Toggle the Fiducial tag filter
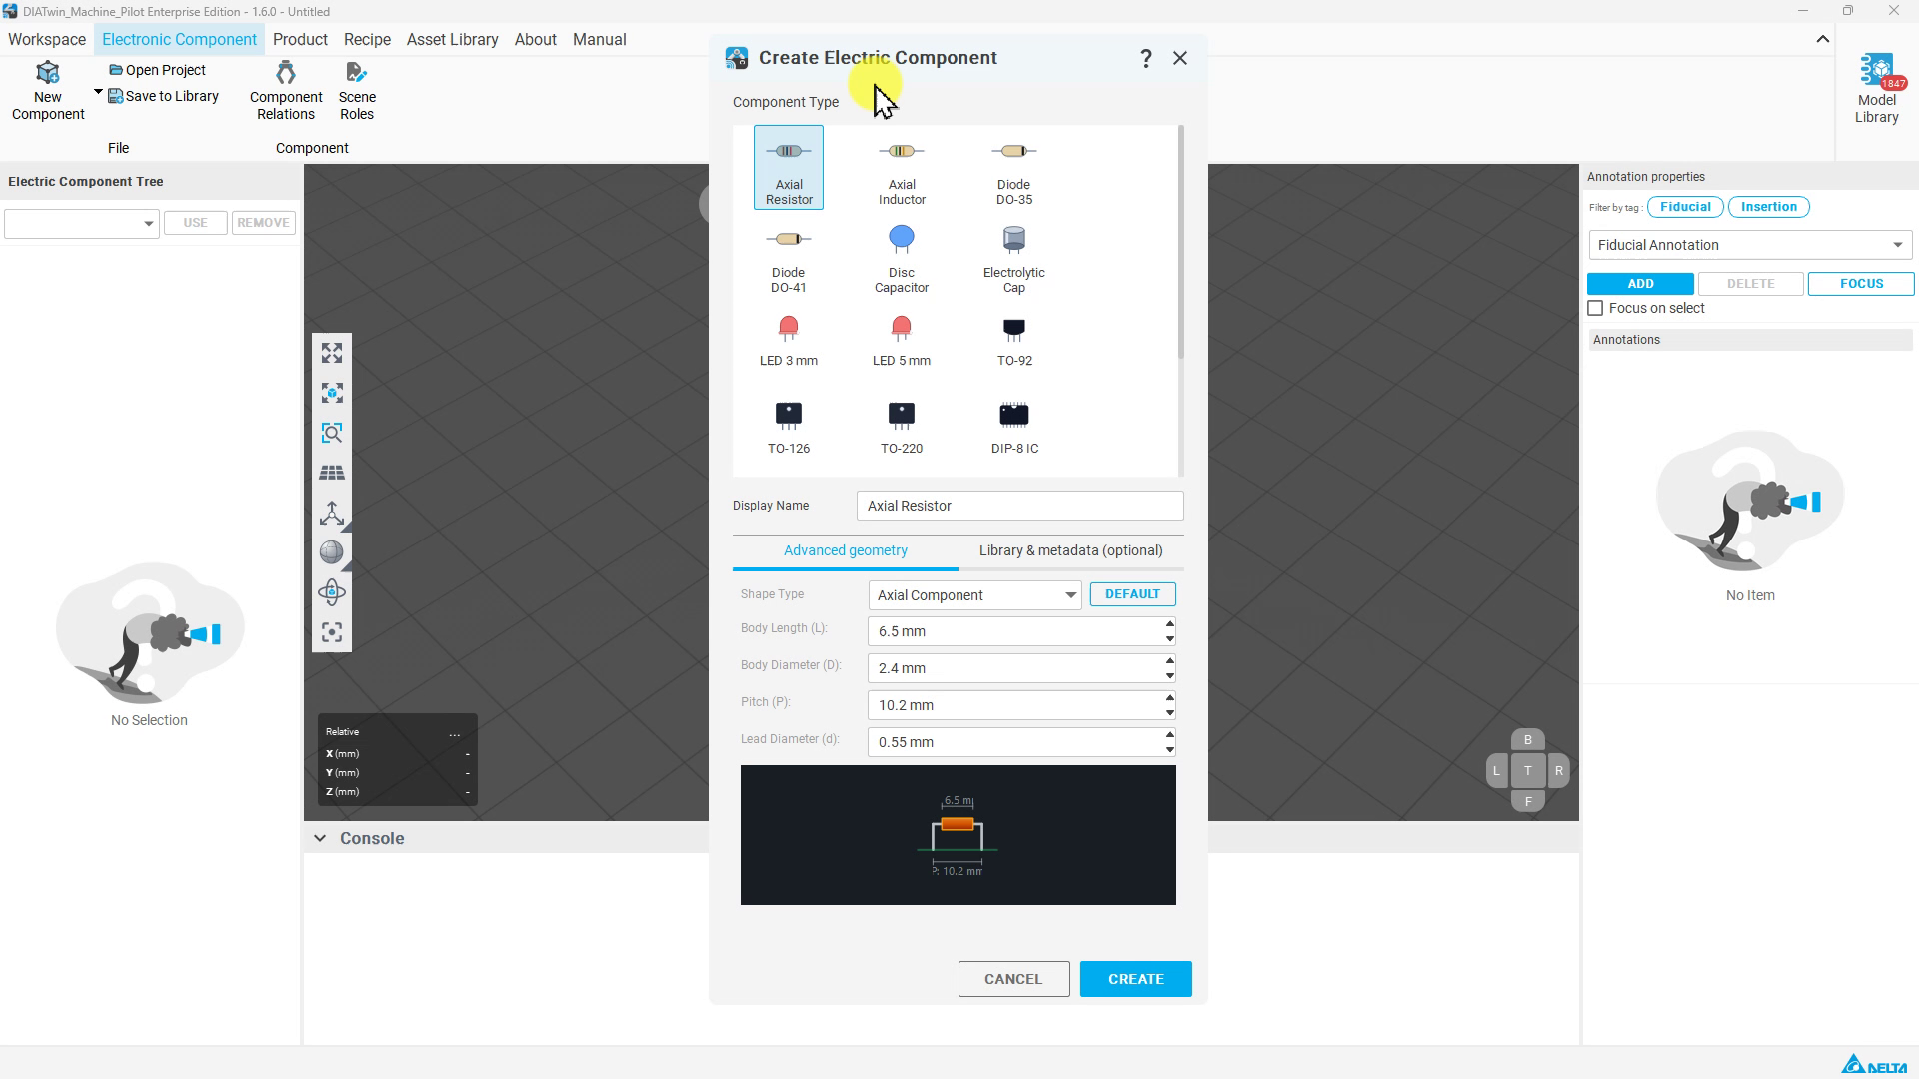This screenshot has height=1079, width=1919. 1685,207
